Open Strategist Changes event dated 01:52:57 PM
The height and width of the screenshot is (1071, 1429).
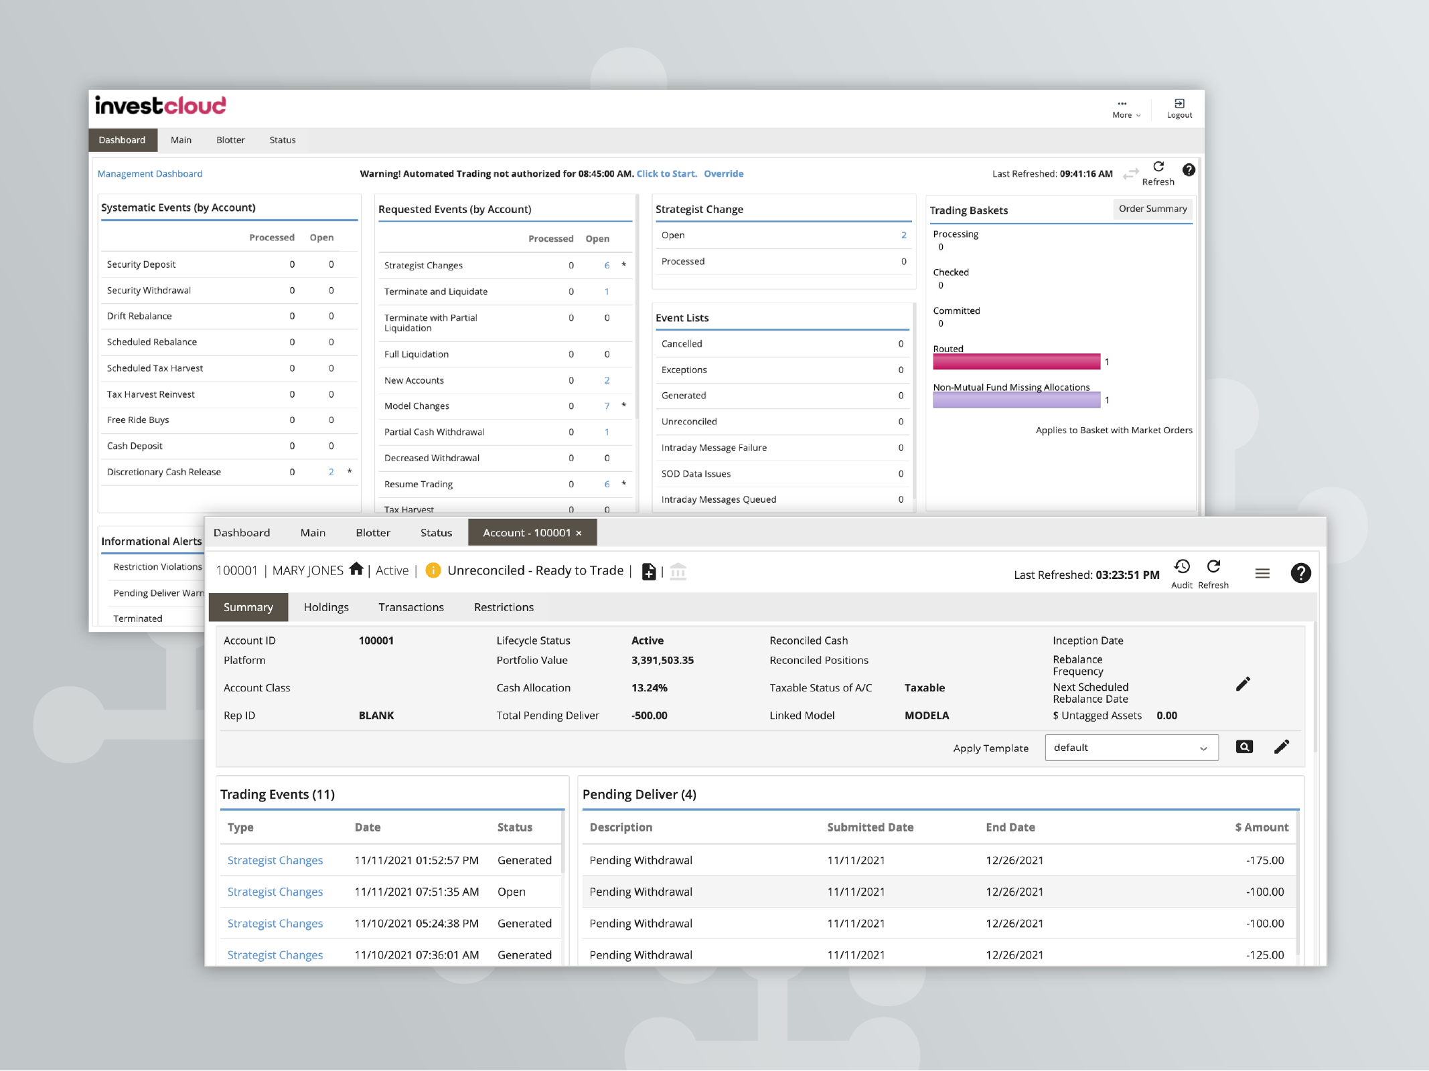(275, 861)
